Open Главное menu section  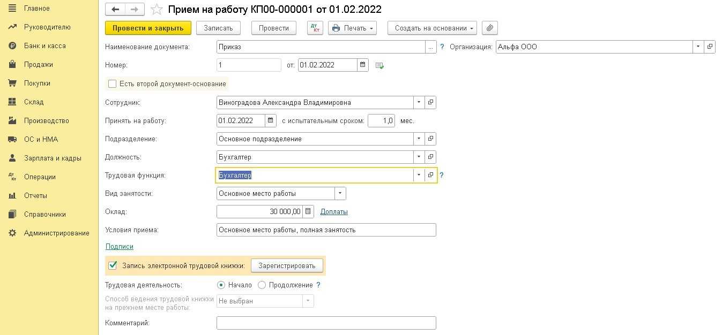(x=37, y=9)
